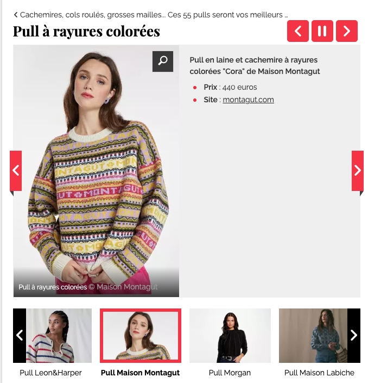The width and height of the screenshot is (368, 383).
Task: Click the Pull Maison Labiche caption text
Action: click(319, 373)
